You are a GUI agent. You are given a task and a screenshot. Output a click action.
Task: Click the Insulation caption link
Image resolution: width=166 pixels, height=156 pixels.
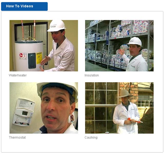[x=92, y=75]
